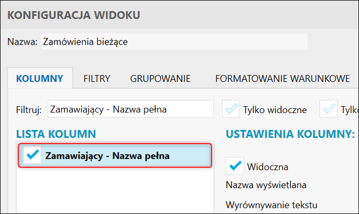Click the 'Nazwa' view name field
Viewport: 359px width, 214px height.
tap(174, 42)
